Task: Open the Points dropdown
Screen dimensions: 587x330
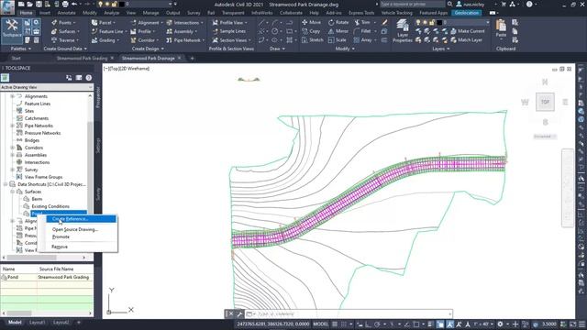Action: tap(63, 22)
